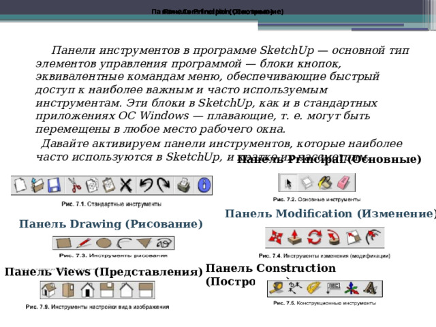Select the Circle drawing tool

click(104, 243)
